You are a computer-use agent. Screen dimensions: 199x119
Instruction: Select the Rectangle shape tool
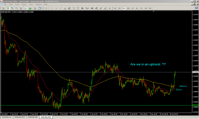click(x=82, y=8)
